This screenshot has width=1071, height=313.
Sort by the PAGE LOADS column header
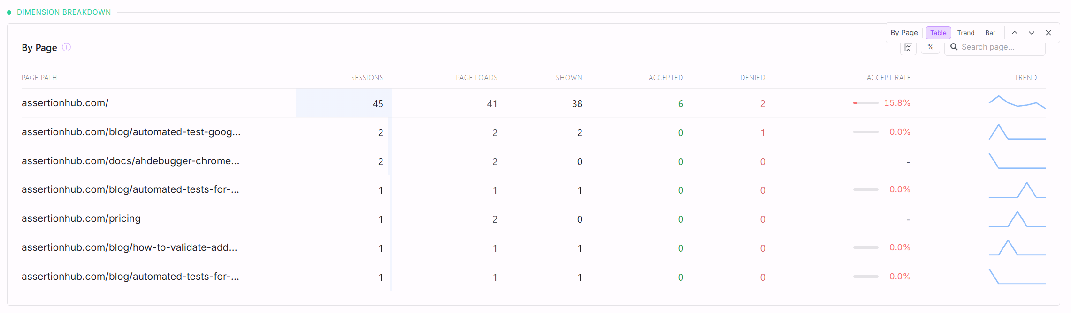[476, 78]
